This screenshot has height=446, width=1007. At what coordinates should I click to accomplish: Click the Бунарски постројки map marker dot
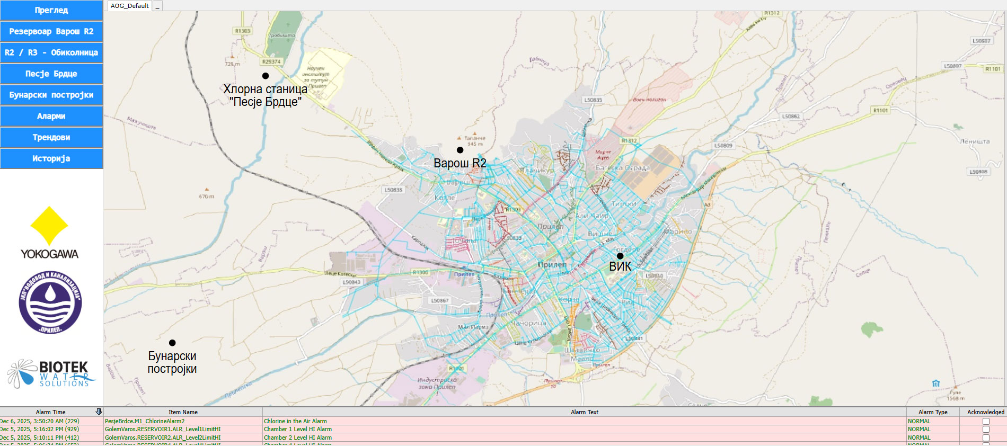pos(172,343)
